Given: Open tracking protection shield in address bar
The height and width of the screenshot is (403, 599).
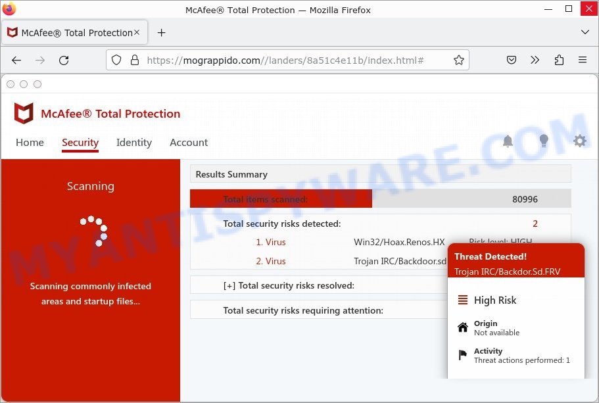Looking at the screenshot, I should [116, 60].
